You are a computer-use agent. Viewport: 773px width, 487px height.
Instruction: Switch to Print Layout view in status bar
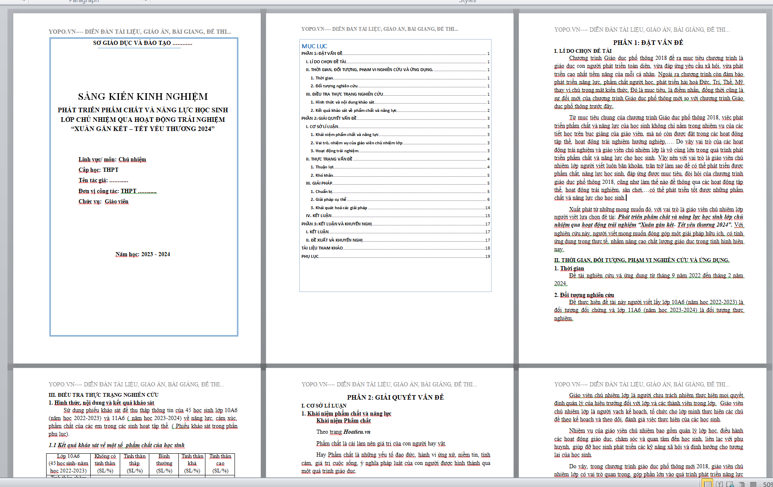(707, 484)
